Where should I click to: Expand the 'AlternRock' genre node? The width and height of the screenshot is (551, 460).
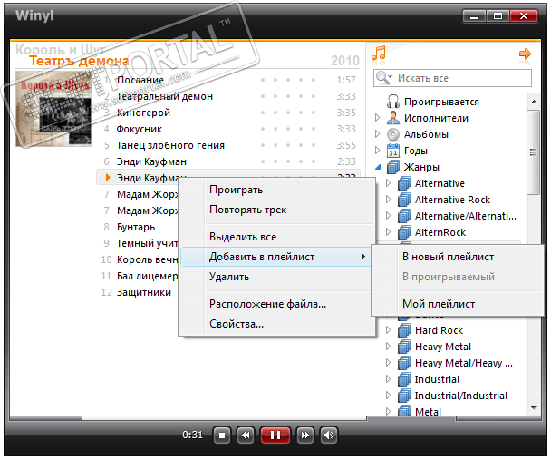(389, 232)
